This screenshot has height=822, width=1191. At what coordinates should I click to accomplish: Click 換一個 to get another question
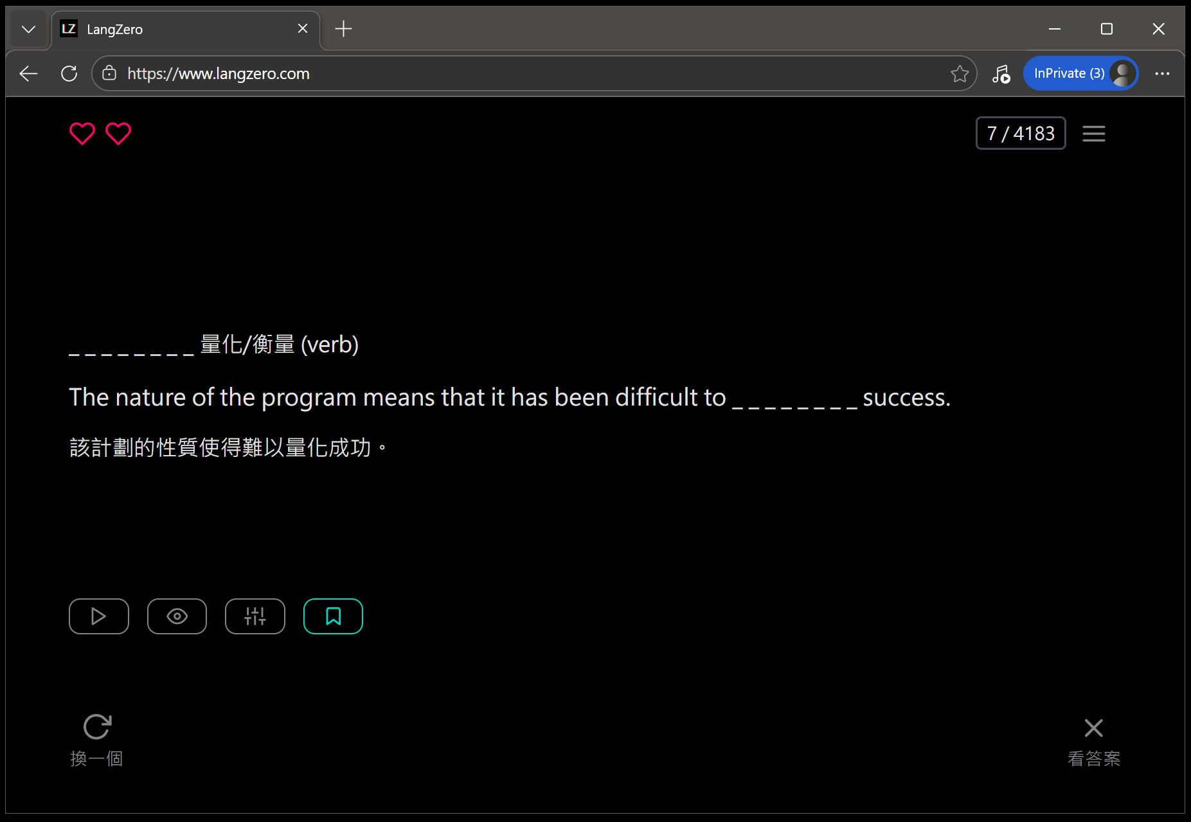97,740
